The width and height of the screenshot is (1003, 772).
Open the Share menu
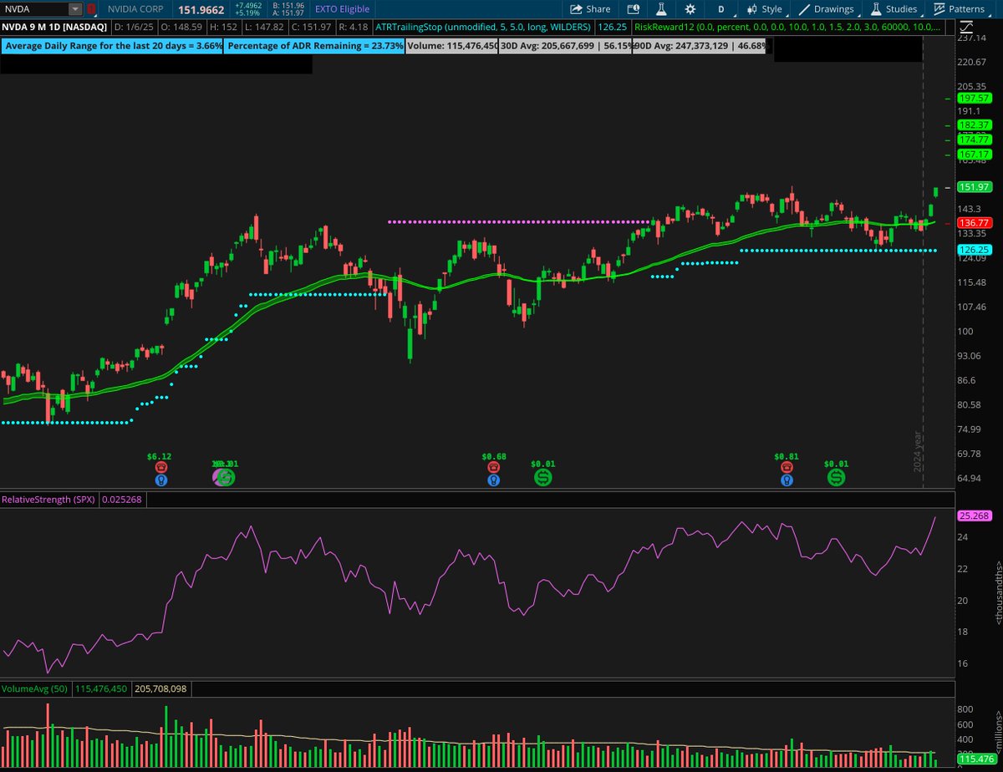(x=590, y=9)
